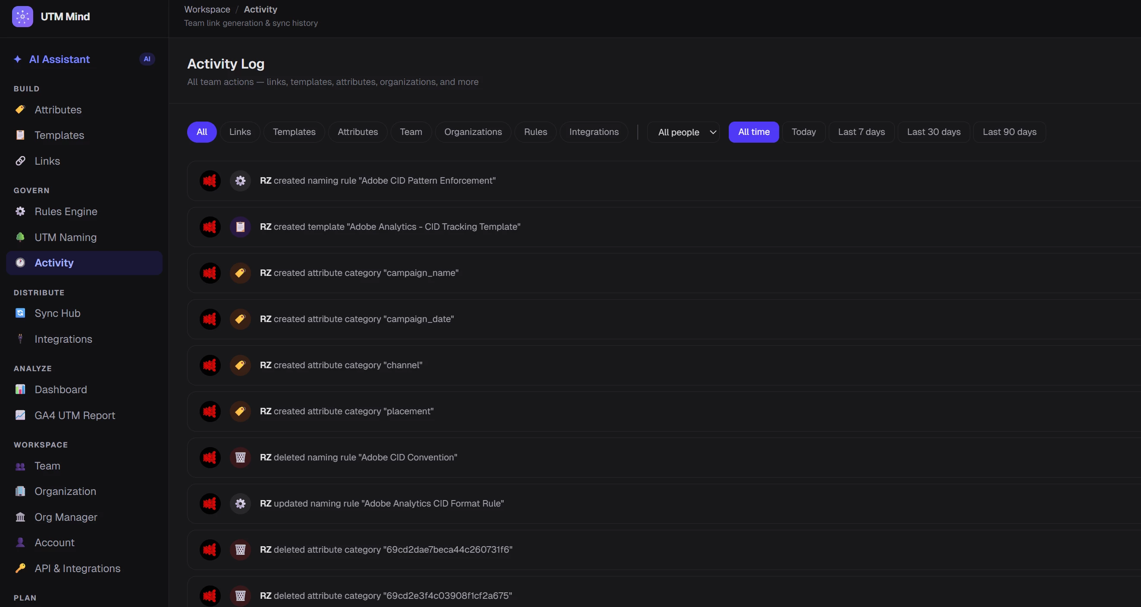Select the Last 7 days time filter

861,132
